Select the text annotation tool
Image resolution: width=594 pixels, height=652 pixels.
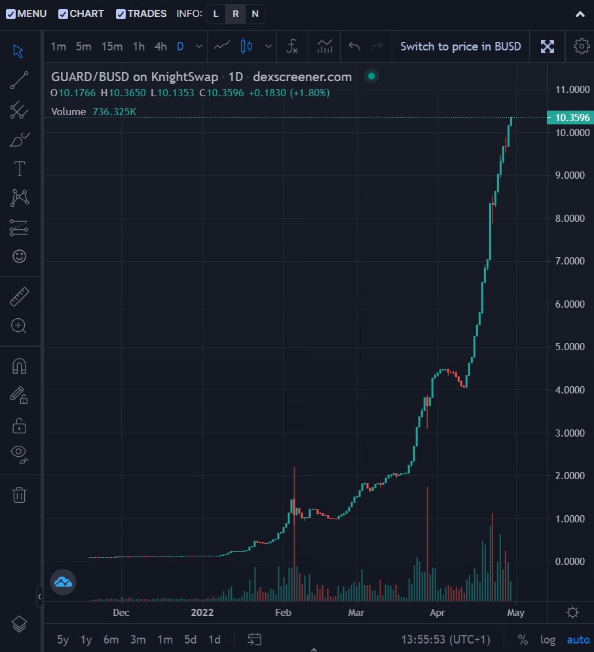point(19,169)
